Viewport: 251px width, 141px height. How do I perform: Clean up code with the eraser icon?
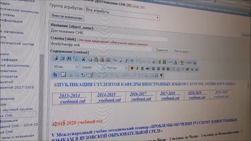(x=120, y=60)
